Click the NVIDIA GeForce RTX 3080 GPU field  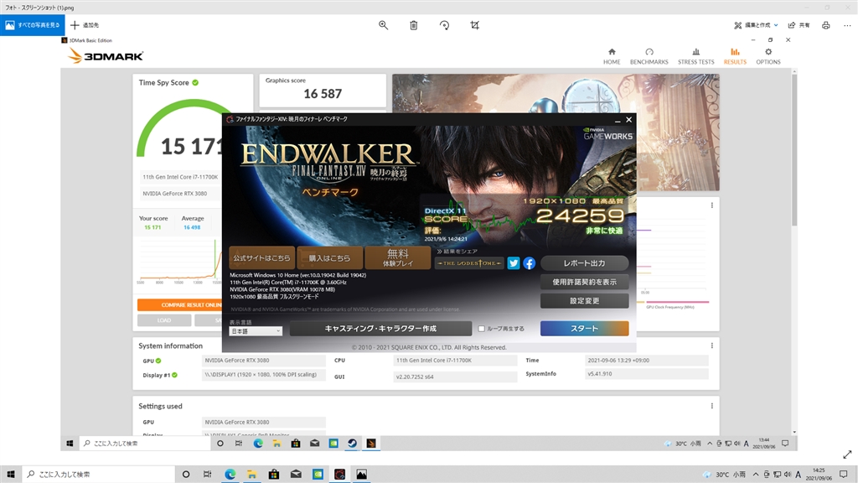264,361
